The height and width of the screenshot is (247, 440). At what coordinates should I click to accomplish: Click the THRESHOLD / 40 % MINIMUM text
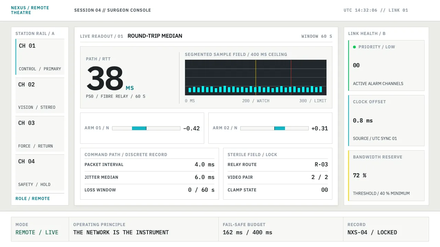[x=381, y=193]
